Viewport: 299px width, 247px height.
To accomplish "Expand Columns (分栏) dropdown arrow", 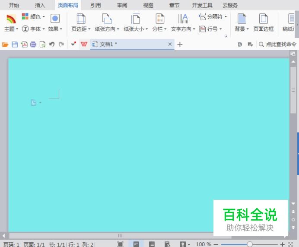I will pyautogui.click(x=165, y=29).
